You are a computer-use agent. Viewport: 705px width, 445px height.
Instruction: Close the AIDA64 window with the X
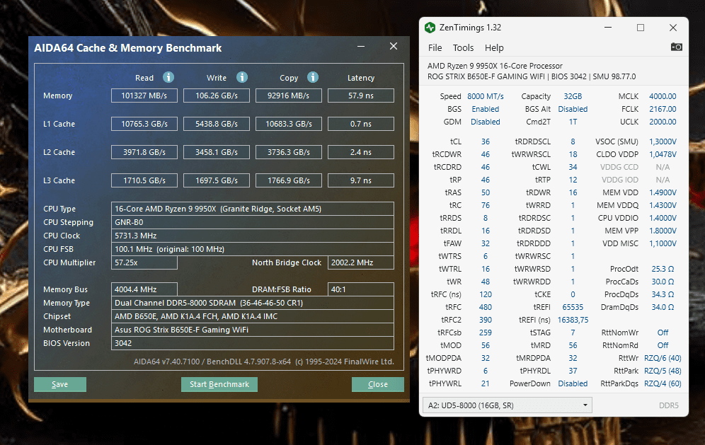394,47
